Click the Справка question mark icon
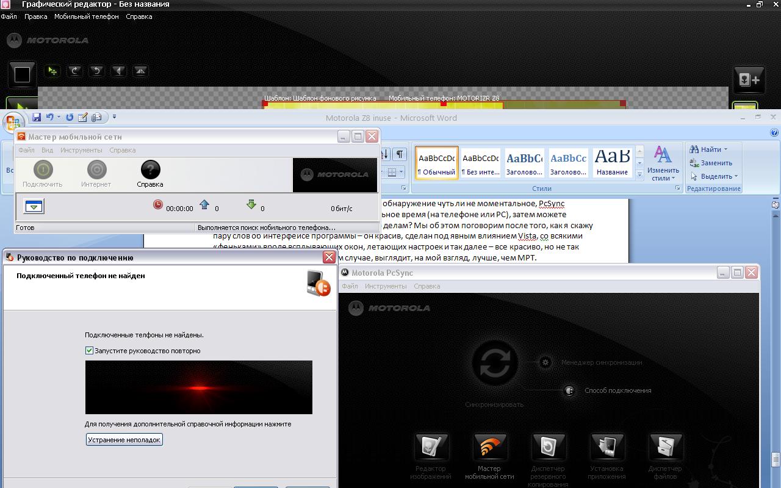This screenshot has height=488, width=781. coord(150,170)
